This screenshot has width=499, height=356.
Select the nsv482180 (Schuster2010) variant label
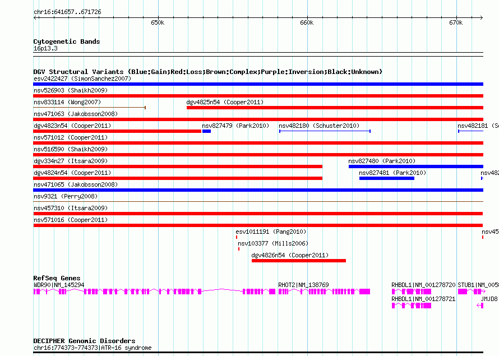tap(319, 126)
